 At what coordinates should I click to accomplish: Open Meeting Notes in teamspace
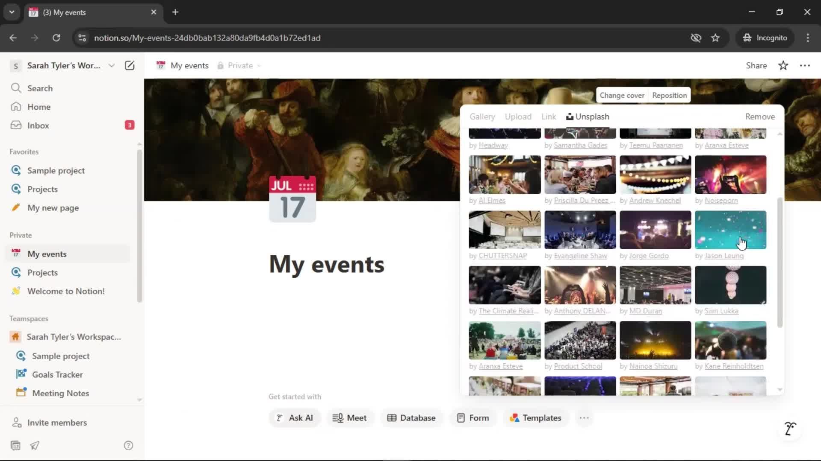pyautogui.click(x=60, y=393)
